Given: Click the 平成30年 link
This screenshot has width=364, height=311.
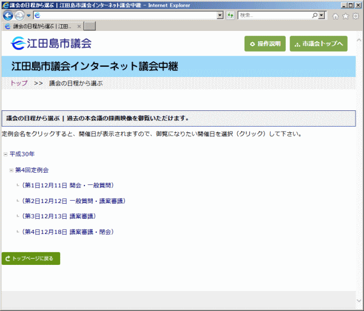Looking at the screenshot, I should click(x=22, y=154).
